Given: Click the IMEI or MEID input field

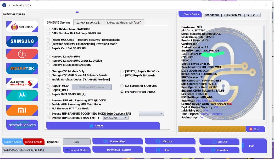Looking at the screenshot, I should [x=92, y=87].
